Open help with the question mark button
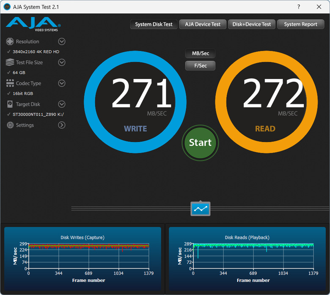 coord(299,7)
